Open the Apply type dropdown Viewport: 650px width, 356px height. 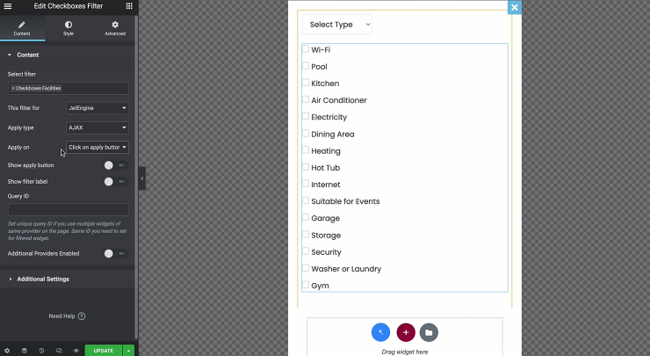[97, 127]
